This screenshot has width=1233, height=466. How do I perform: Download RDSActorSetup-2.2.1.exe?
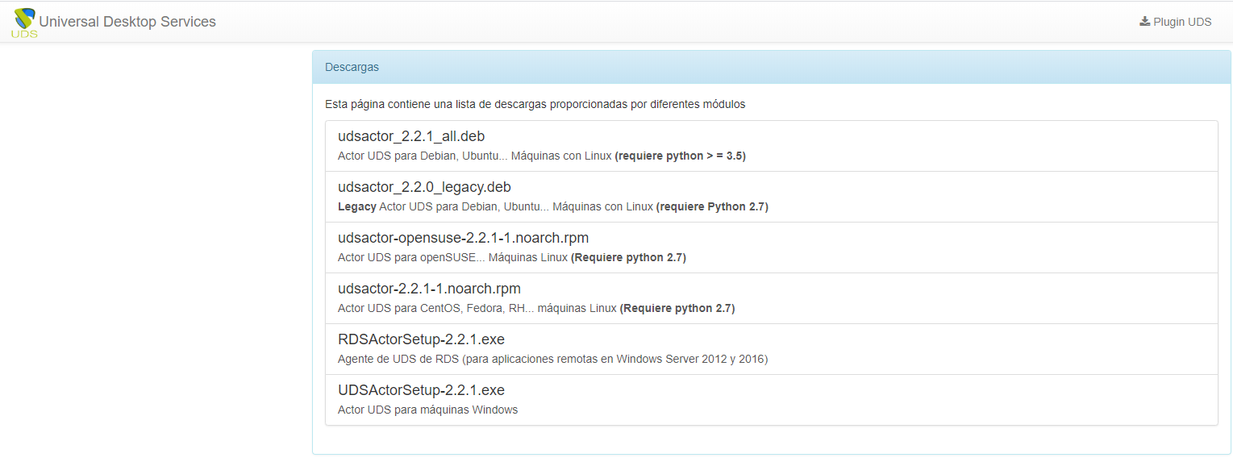click(x=421, y=339)
